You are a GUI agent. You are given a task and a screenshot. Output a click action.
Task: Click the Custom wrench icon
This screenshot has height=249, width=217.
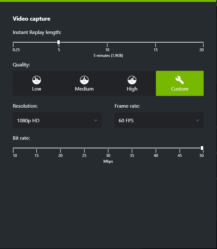[179, 80]
